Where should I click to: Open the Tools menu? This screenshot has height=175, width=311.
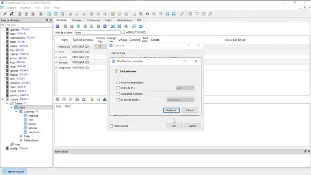click(x=47, y=8)
